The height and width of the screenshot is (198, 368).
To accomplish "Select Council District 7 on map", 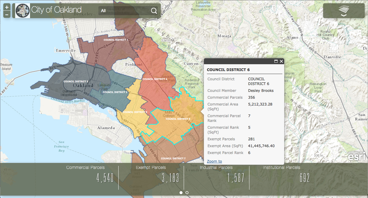I will [173, 158].
